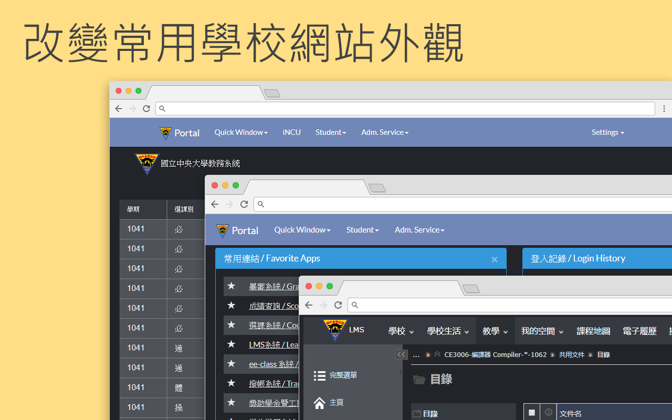Expand the Student dropdown in the rear window

331,132
